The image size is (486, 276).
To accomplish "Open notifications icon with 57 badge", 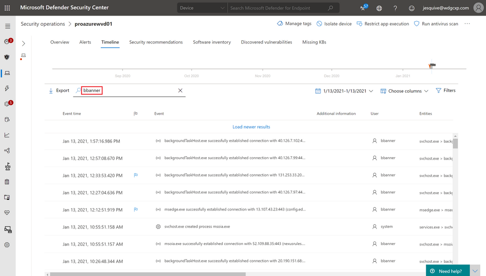I will 363,8.
